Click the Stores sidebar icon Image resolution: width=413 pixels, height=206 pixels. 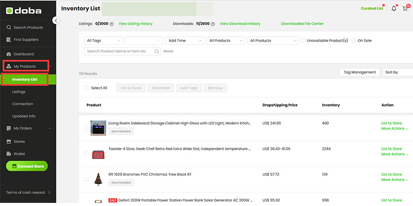click(9, 141)
